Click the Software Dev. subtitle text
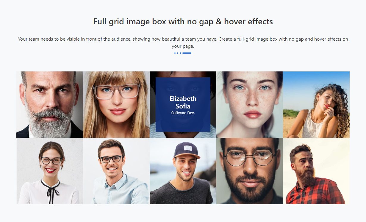 coord(183,113)
